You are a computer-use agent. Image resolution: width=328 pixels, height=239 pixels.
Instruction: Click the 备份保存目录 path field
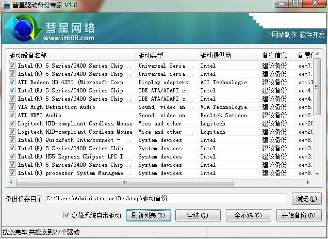(165, 199)
